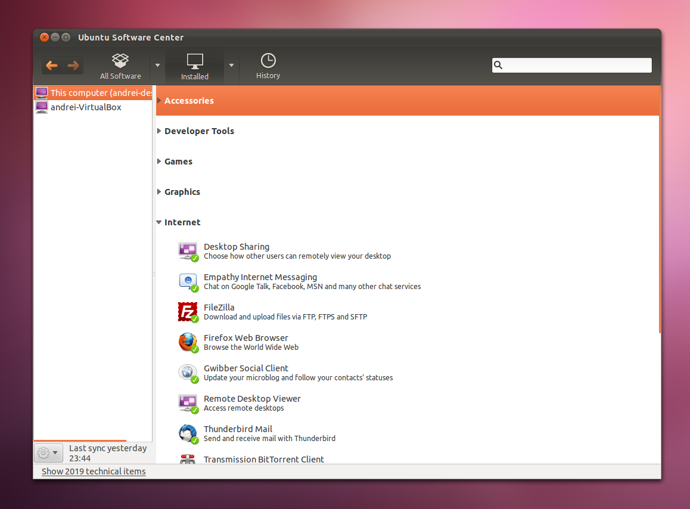Select andrei-VirtualBox in the sidebar
This screenshot has width=690, height=509.
coord(93,107)
